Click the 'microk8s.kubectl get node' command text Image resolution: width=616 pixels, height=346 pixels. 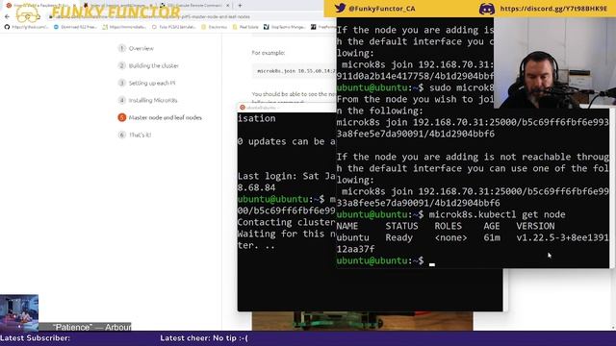click(x=497, y=214)
